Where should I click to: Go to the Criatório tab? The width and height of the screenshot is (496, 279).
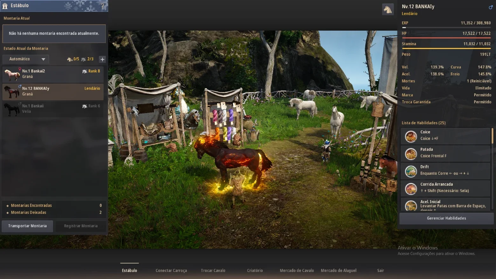pyautogui.click(x=255, y=270)
